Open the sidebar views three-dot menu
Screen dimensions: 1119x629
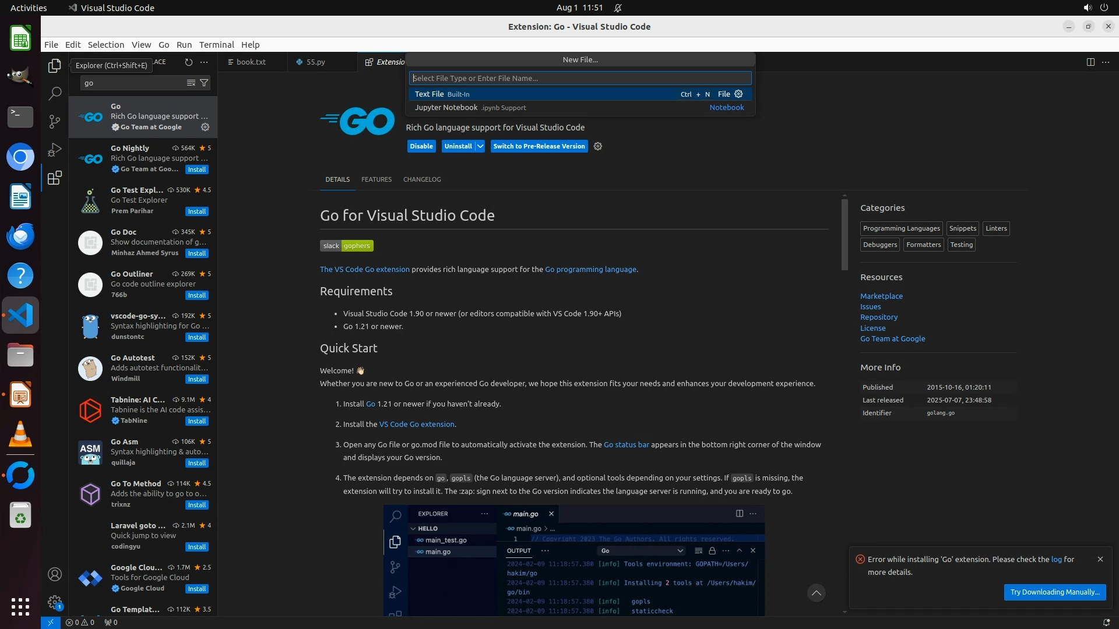click(204, 62)
